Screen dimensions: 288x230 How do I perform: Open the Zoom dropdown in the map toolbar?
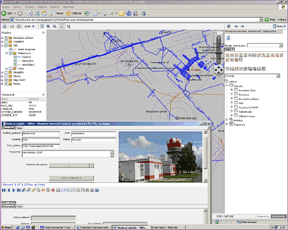[x=29, y=26]
